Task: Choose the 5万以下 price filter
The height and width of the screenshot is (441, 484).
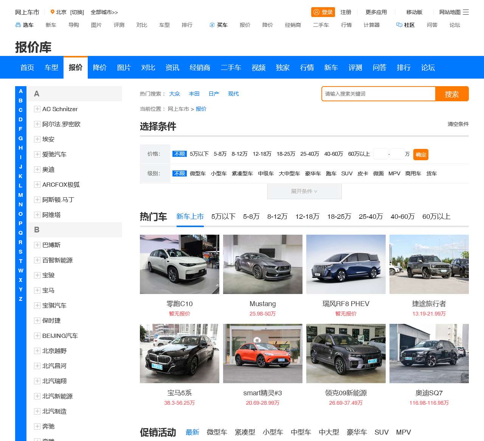Action: (x=199, y=154)
